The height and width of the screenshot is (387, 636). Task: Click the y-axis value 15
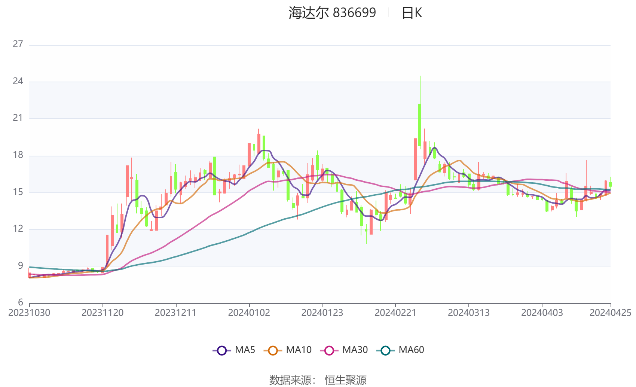(18, 192)
